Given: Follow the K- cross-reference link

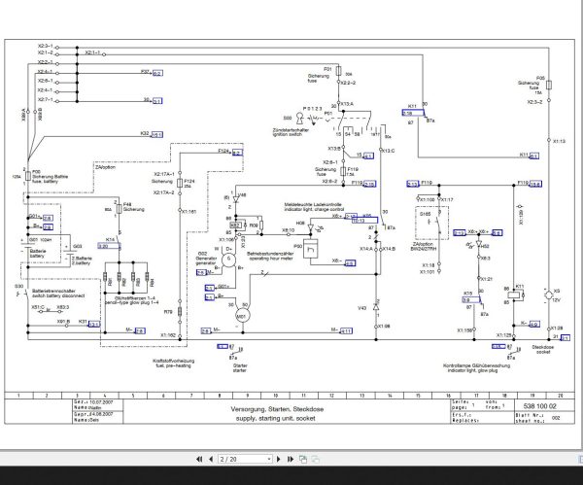Looking at the screenshot, I should (534, 324).
